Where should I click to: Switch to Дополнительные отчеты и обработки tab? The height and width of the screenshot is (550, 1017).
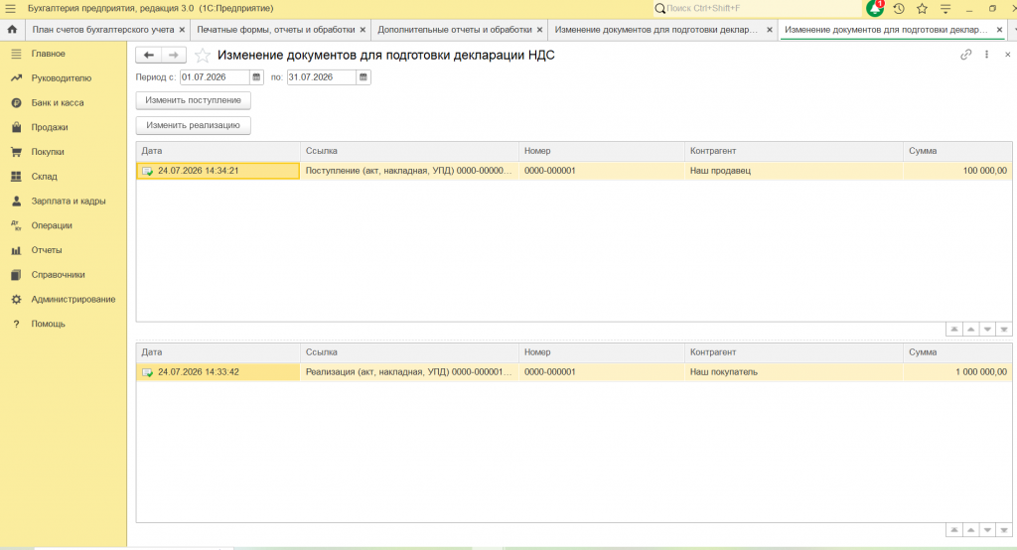point(455,30)
